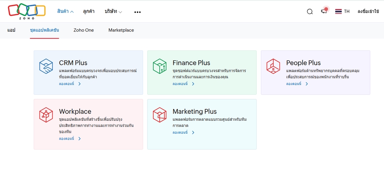Click the Marketing Plus description text

(210, 122)
